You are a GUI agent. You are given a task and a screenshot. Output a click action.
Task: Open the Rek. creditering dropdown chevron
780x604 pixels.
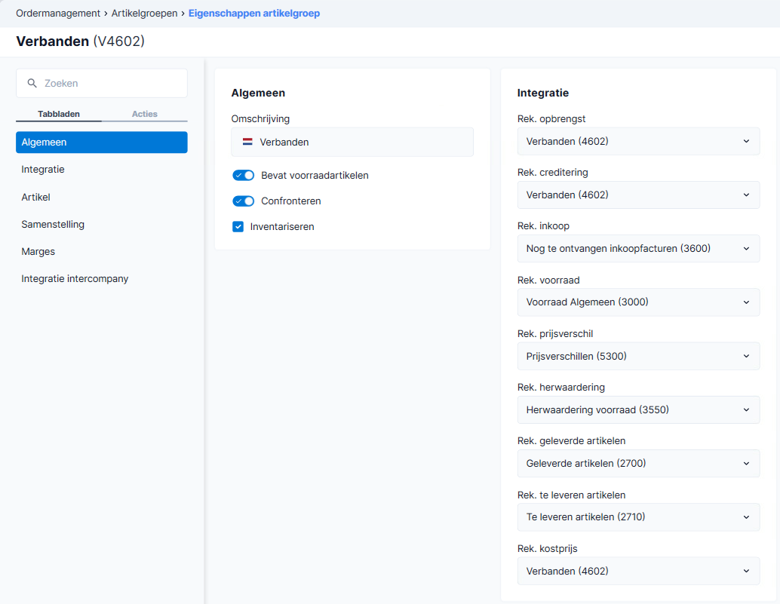746,195
